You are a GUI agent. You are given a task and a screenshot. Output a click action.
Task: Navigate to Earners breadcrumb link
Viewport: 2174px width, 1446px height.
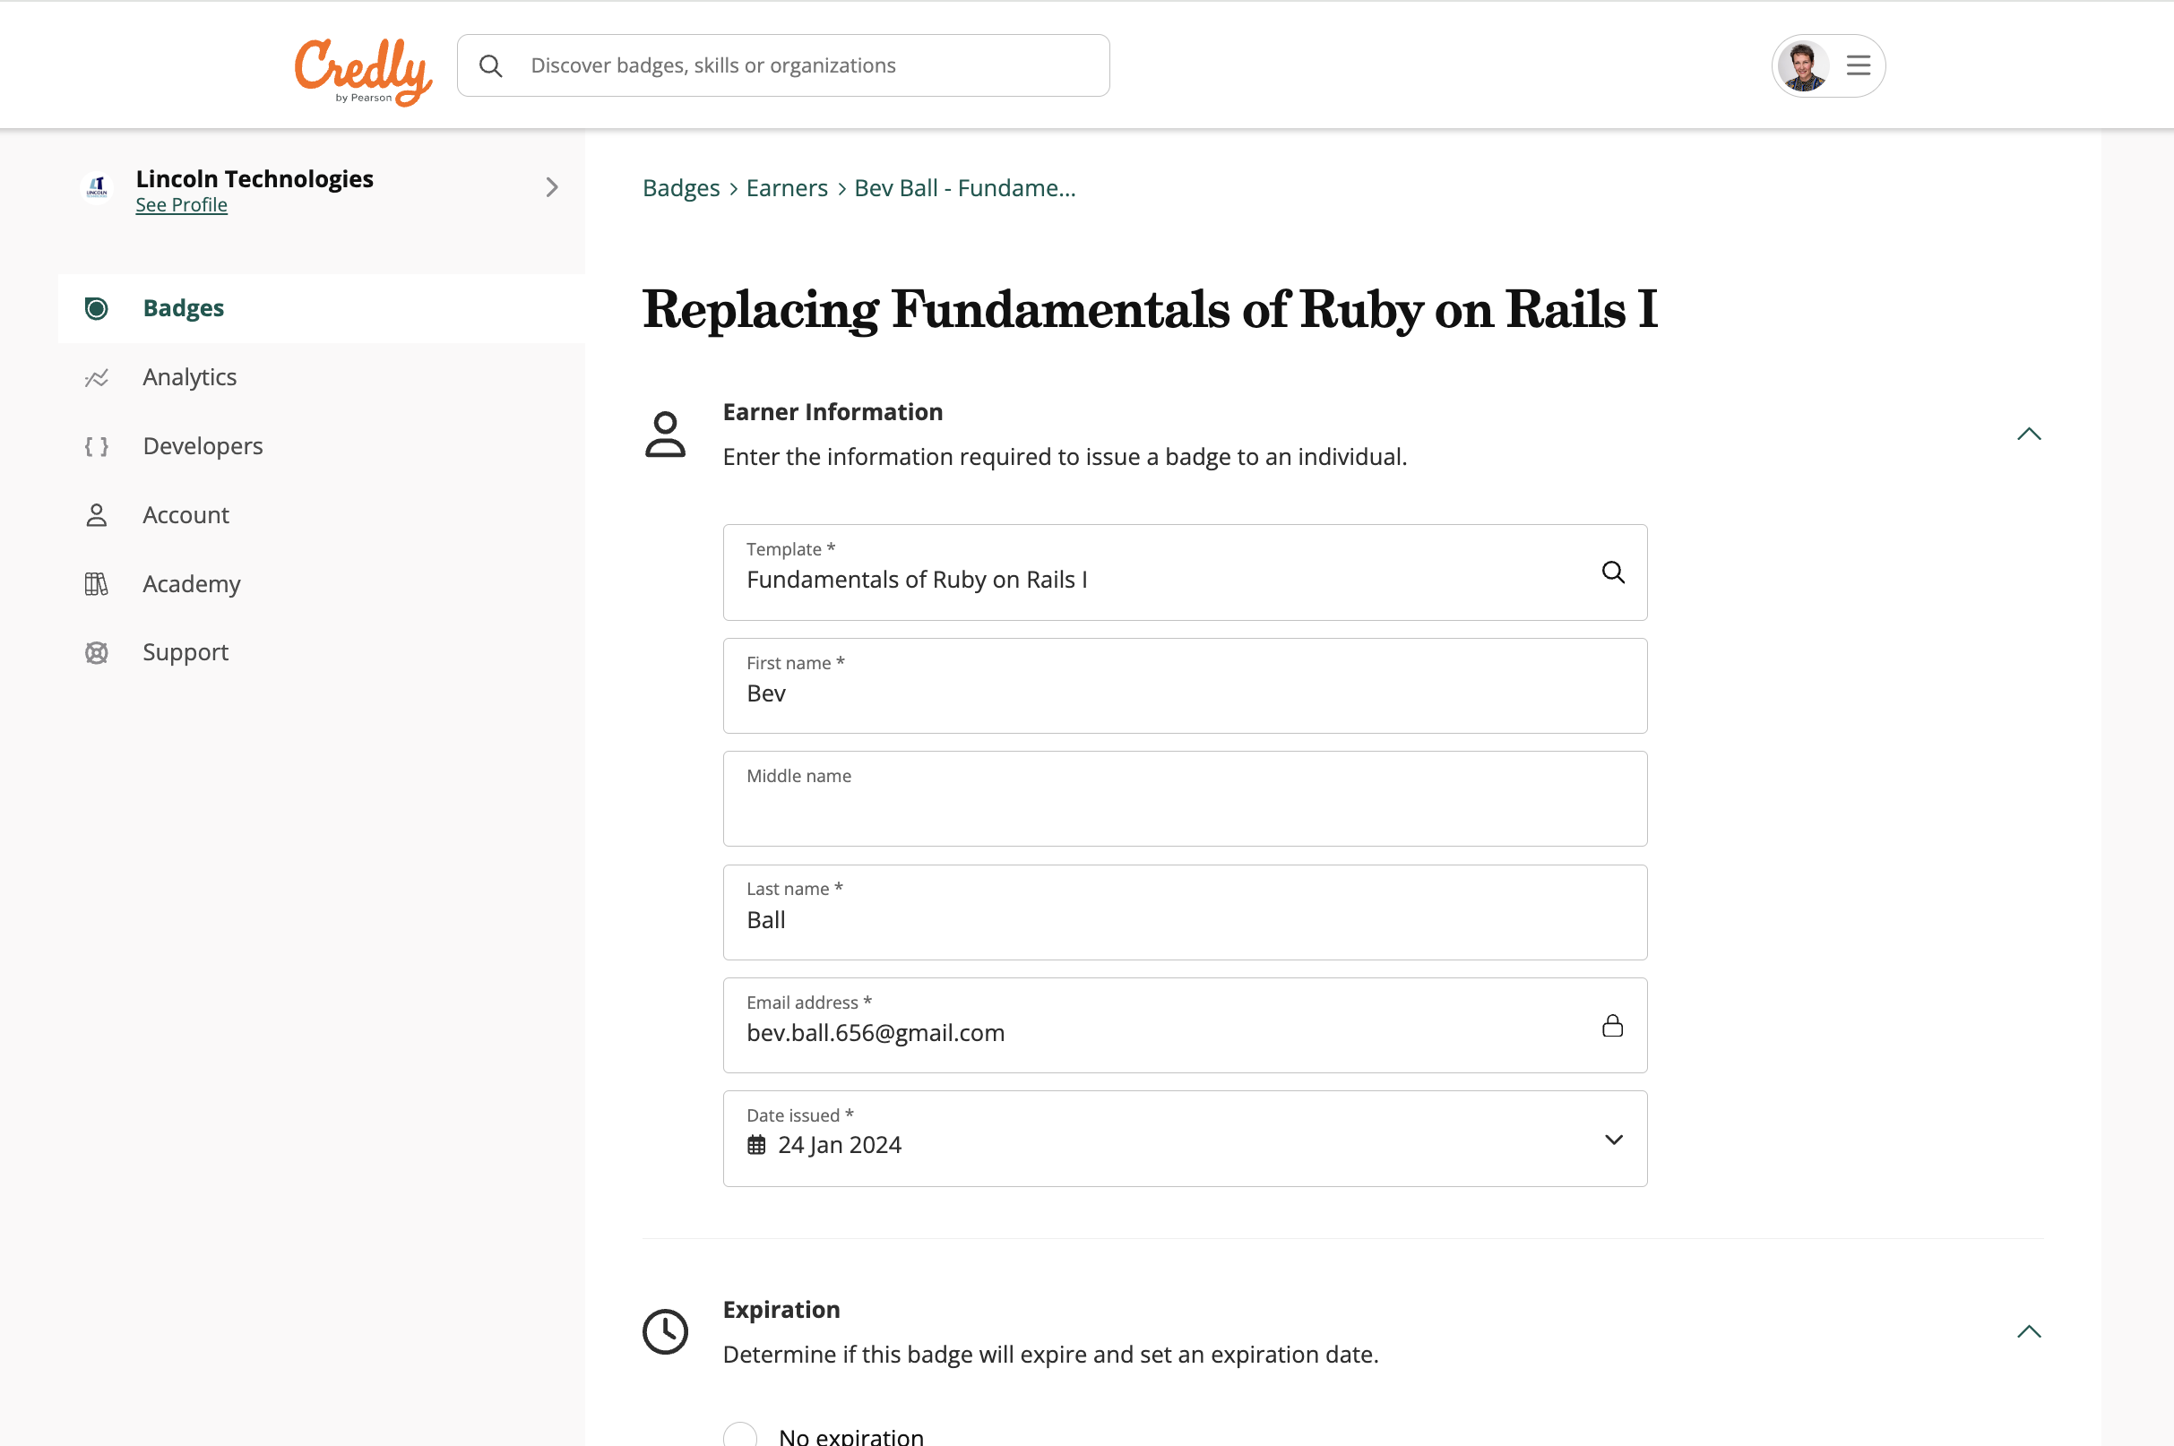click(787, 188)
